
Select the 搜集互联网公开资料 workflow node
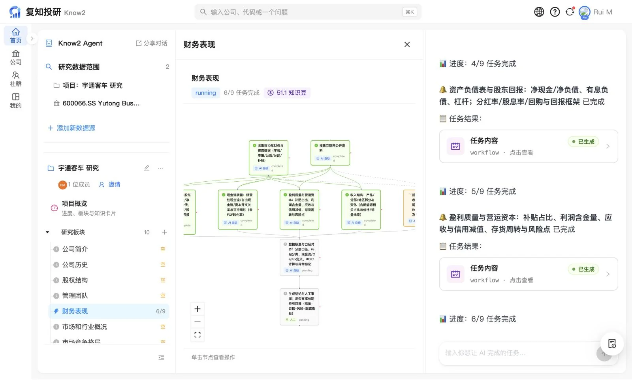pos(330,153)
